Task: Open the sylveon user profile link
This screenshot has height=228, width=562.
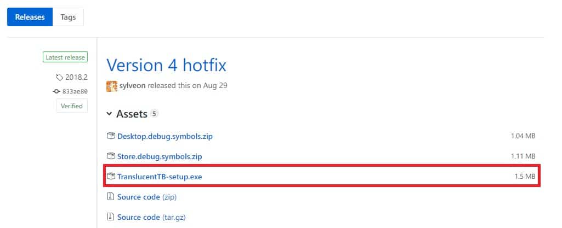Action: coord(132,86)
